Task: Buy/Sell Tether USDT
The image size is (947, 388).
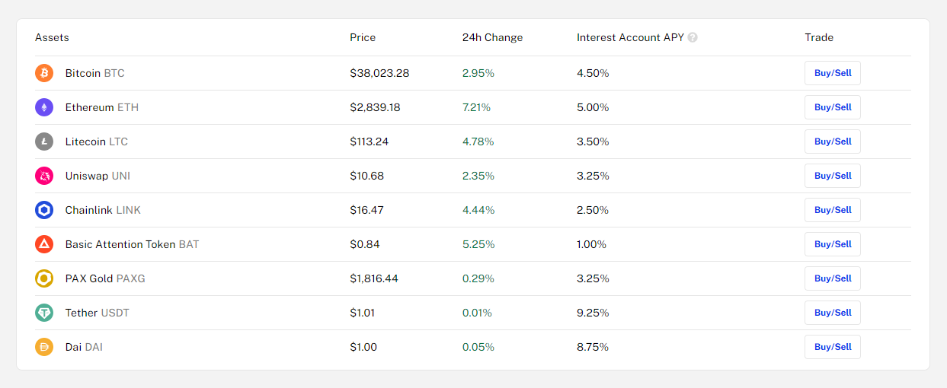Action: click(833, 313)
